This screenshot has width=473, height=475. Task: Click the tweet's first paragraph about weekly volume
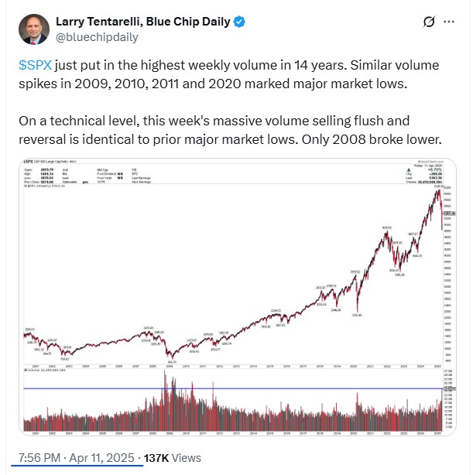228,74
